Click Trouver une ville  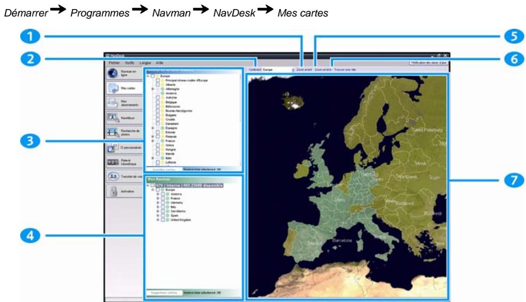(x=345, y=70)
